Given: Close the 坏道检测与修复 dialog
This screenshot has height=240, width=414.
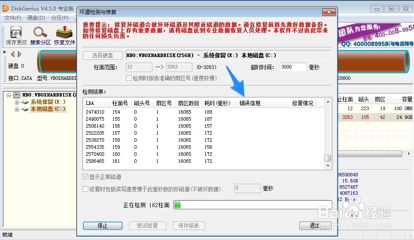Looking at the screenshot, I should (x=329, y=12).
